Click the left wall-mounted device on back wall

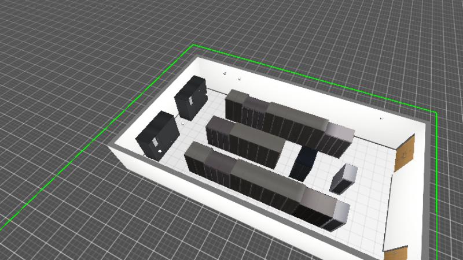point(224,73)
